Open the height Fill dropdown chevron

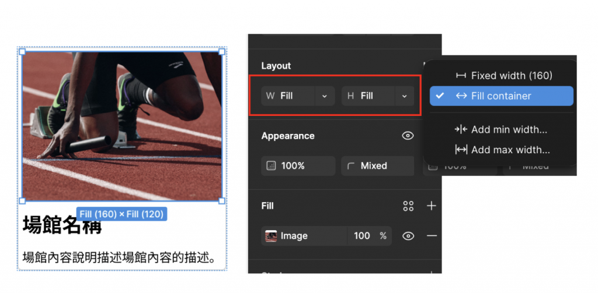pyautogui.click(x=405, y=96)
